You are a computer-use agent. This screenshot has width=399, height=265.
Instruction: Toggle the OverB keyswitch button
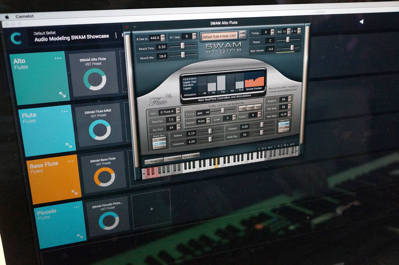pyautogui.click(x=250, y=107)
